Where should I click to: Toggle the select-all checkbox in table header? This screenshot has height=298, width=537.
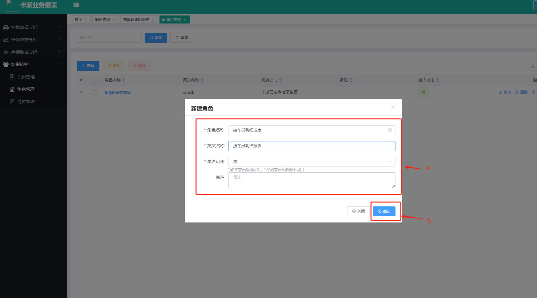pyautogui.click(x=95, y=80)
